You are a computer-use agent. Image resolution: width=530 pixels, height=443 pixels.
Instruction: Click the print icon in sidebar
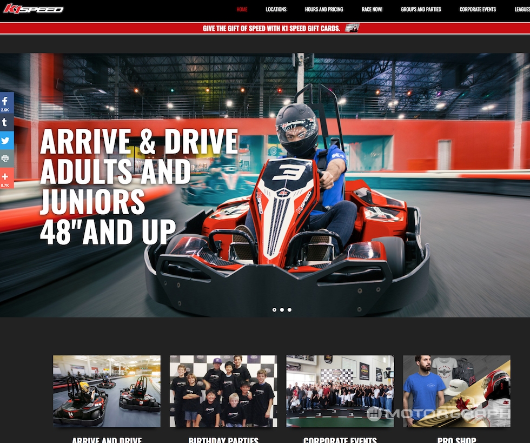(5, 159)
